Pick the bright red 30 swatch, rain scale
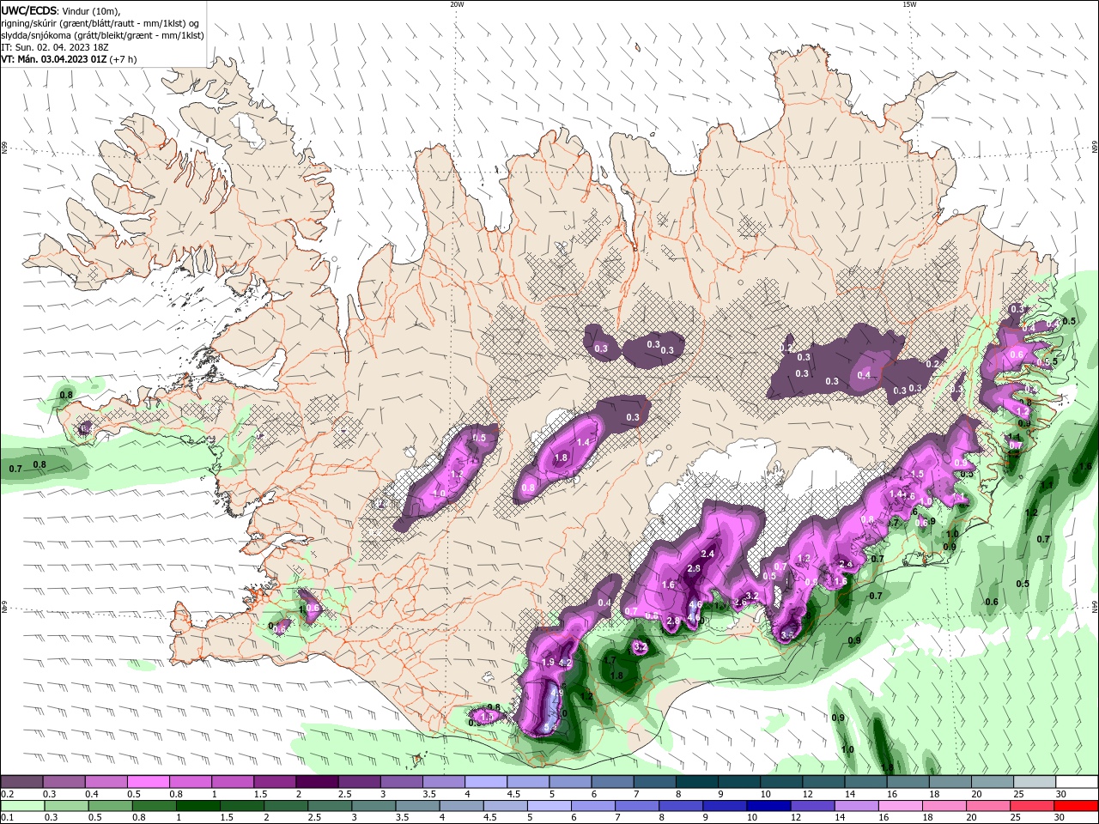1099x824 pixels. (x=1077, y=806)
